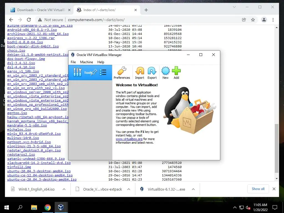Open the archlinux-2021.12.01-x86_64.iso link
Viewport: 284px width, 213px height.
click(x=38, y=34)
